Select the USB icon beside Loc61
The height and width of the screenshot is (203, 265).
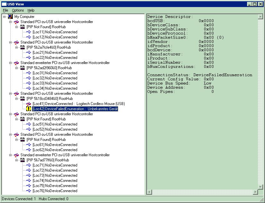pyautogui.click(x=29, y=145)
